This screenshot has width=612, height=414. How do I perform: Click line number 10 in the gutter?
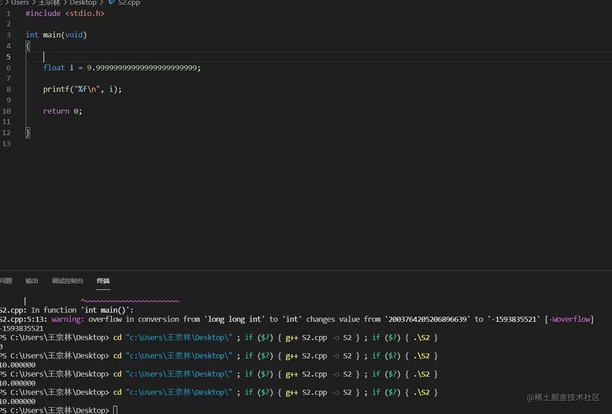pyautogui.click(x=6, y=111)
